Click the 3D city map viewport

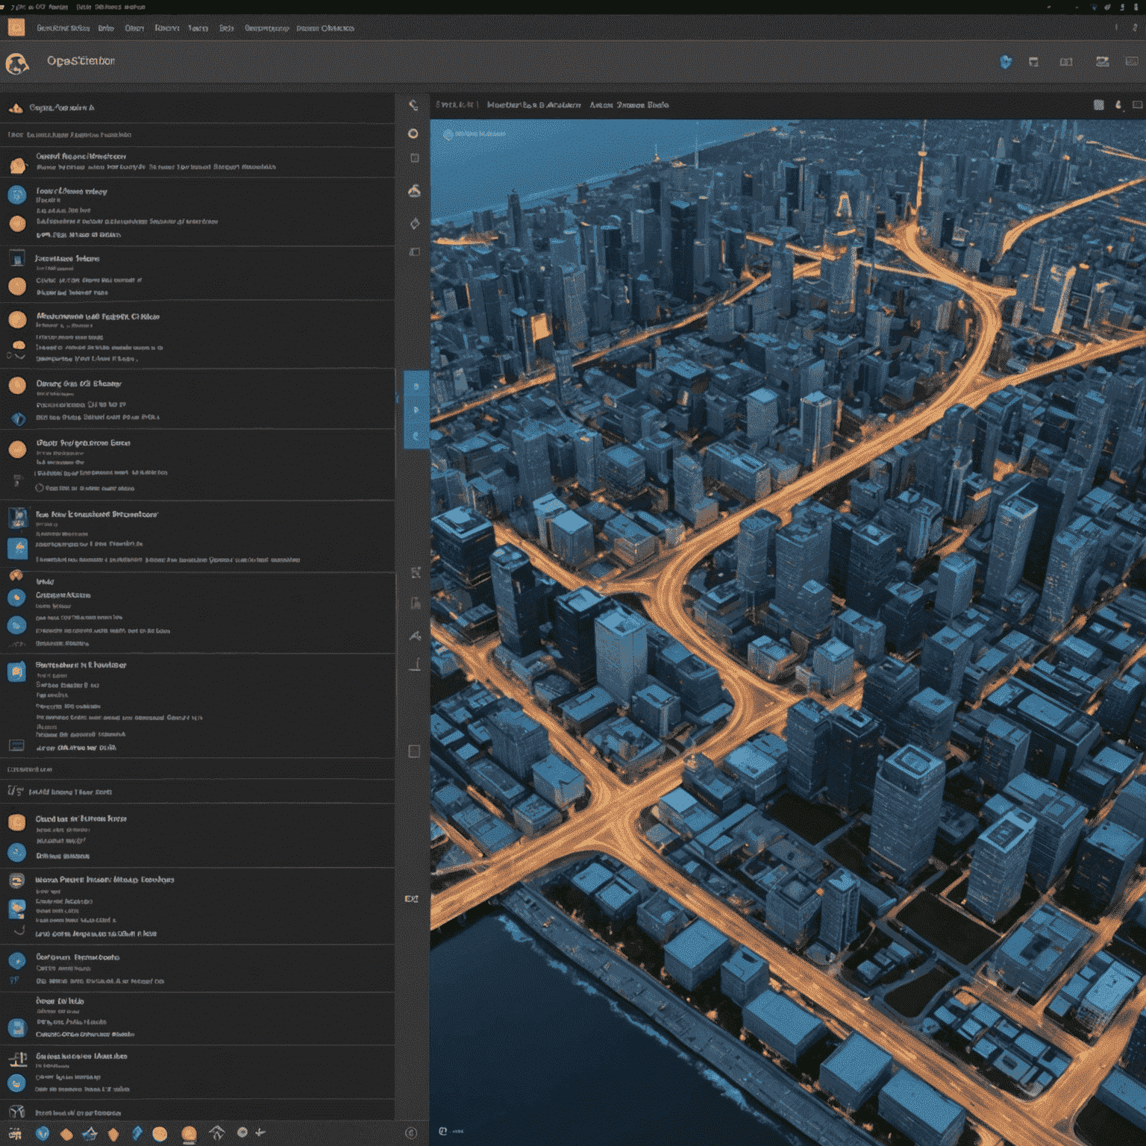tap(788, 633)
